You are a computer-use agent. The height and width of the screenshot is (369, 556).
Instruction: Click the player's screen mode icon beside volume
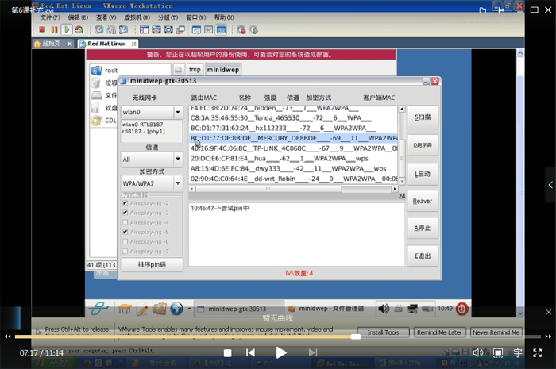(x=498, y=352)
